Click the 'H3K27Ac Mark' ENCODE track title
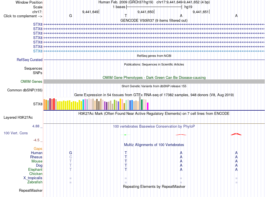Viewport: 265px width, 197px height. [154, 113]
